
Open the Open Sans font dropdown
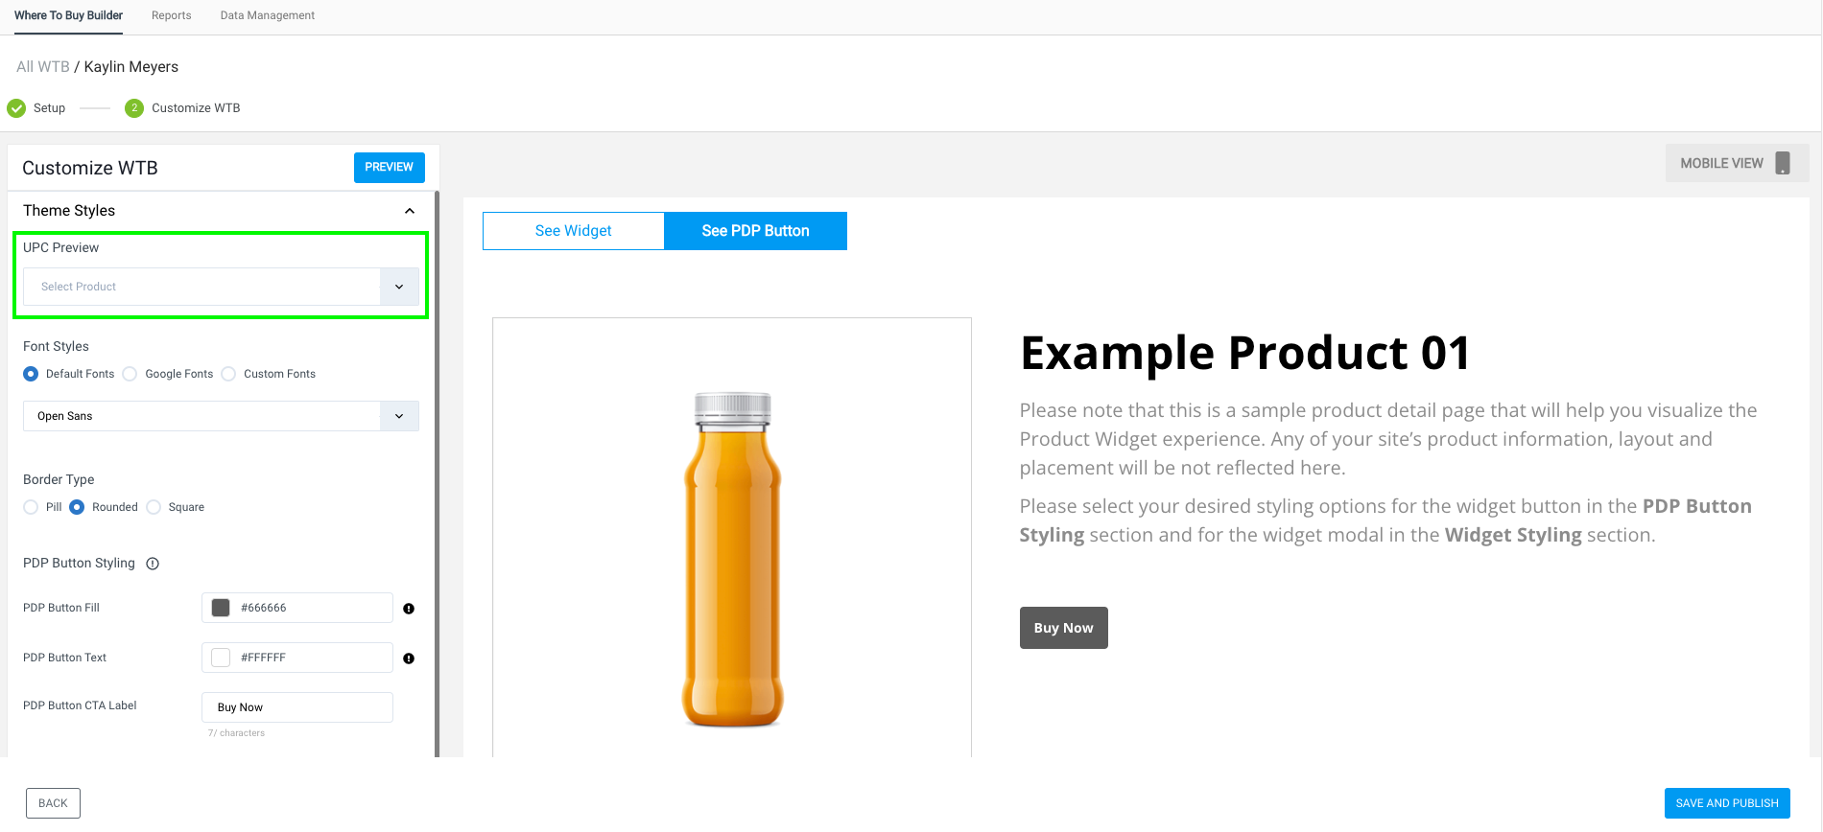[221, 416]
